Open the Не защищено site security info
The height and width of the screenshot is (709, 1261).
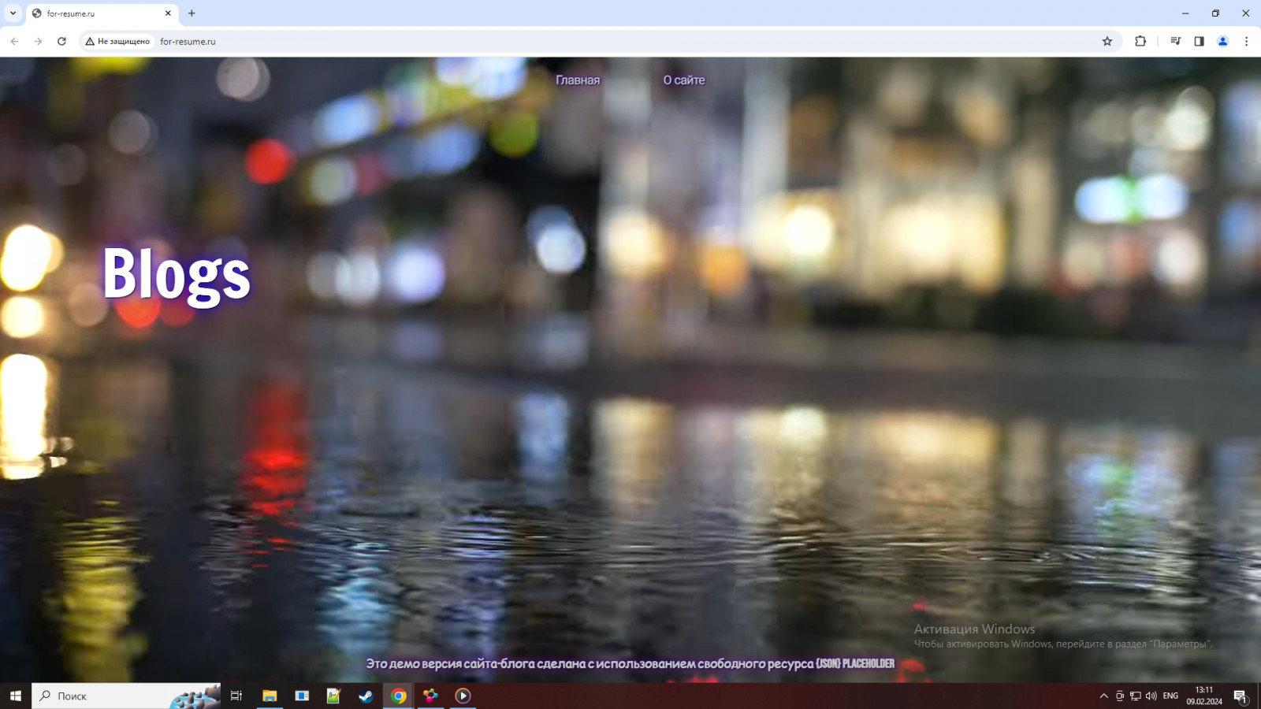coord(118,41)
